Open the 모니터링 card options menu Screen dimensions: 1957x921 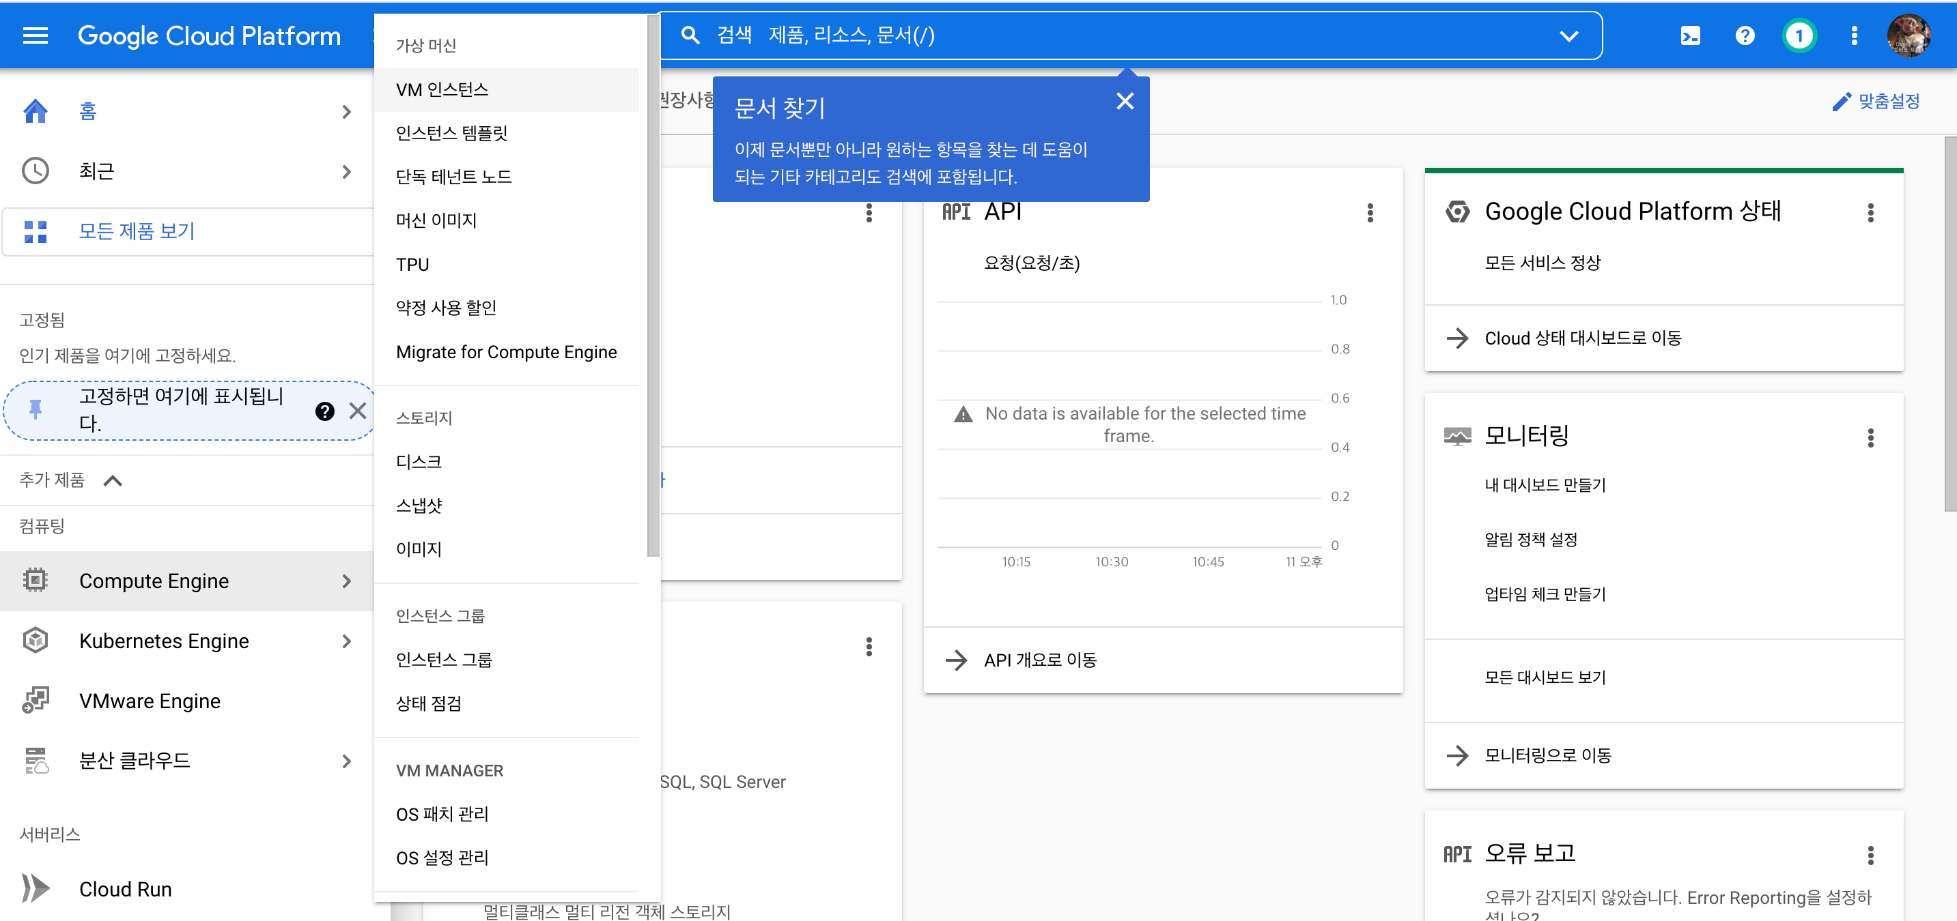[1870, 437]
